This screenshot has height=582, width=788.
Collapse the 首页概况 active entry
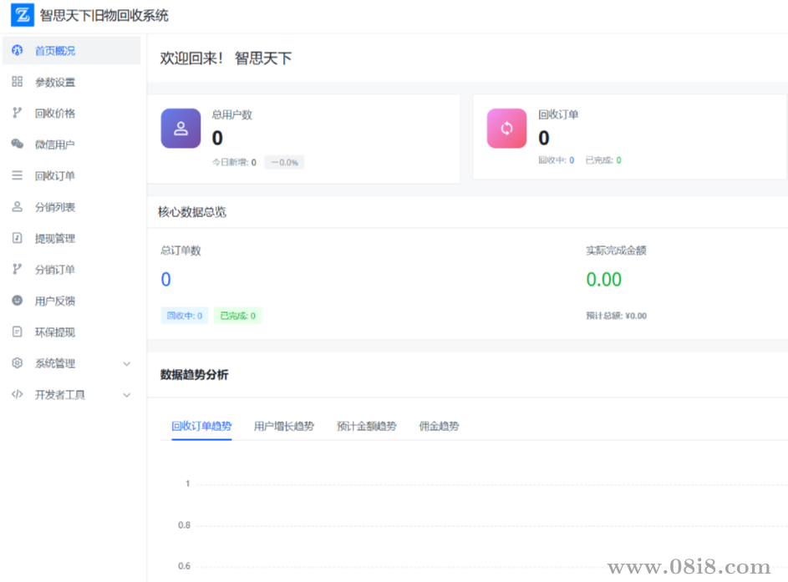click(x=50, y=50)
